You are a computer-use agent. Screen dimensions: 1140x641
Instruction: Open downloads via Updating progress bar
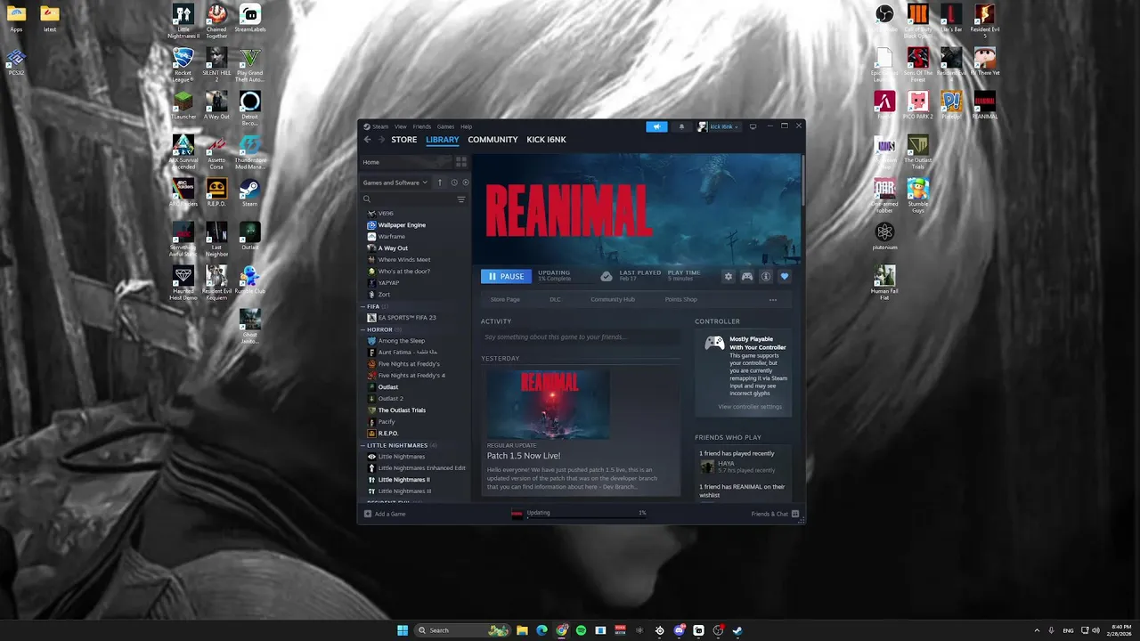[x=579, y=514]
